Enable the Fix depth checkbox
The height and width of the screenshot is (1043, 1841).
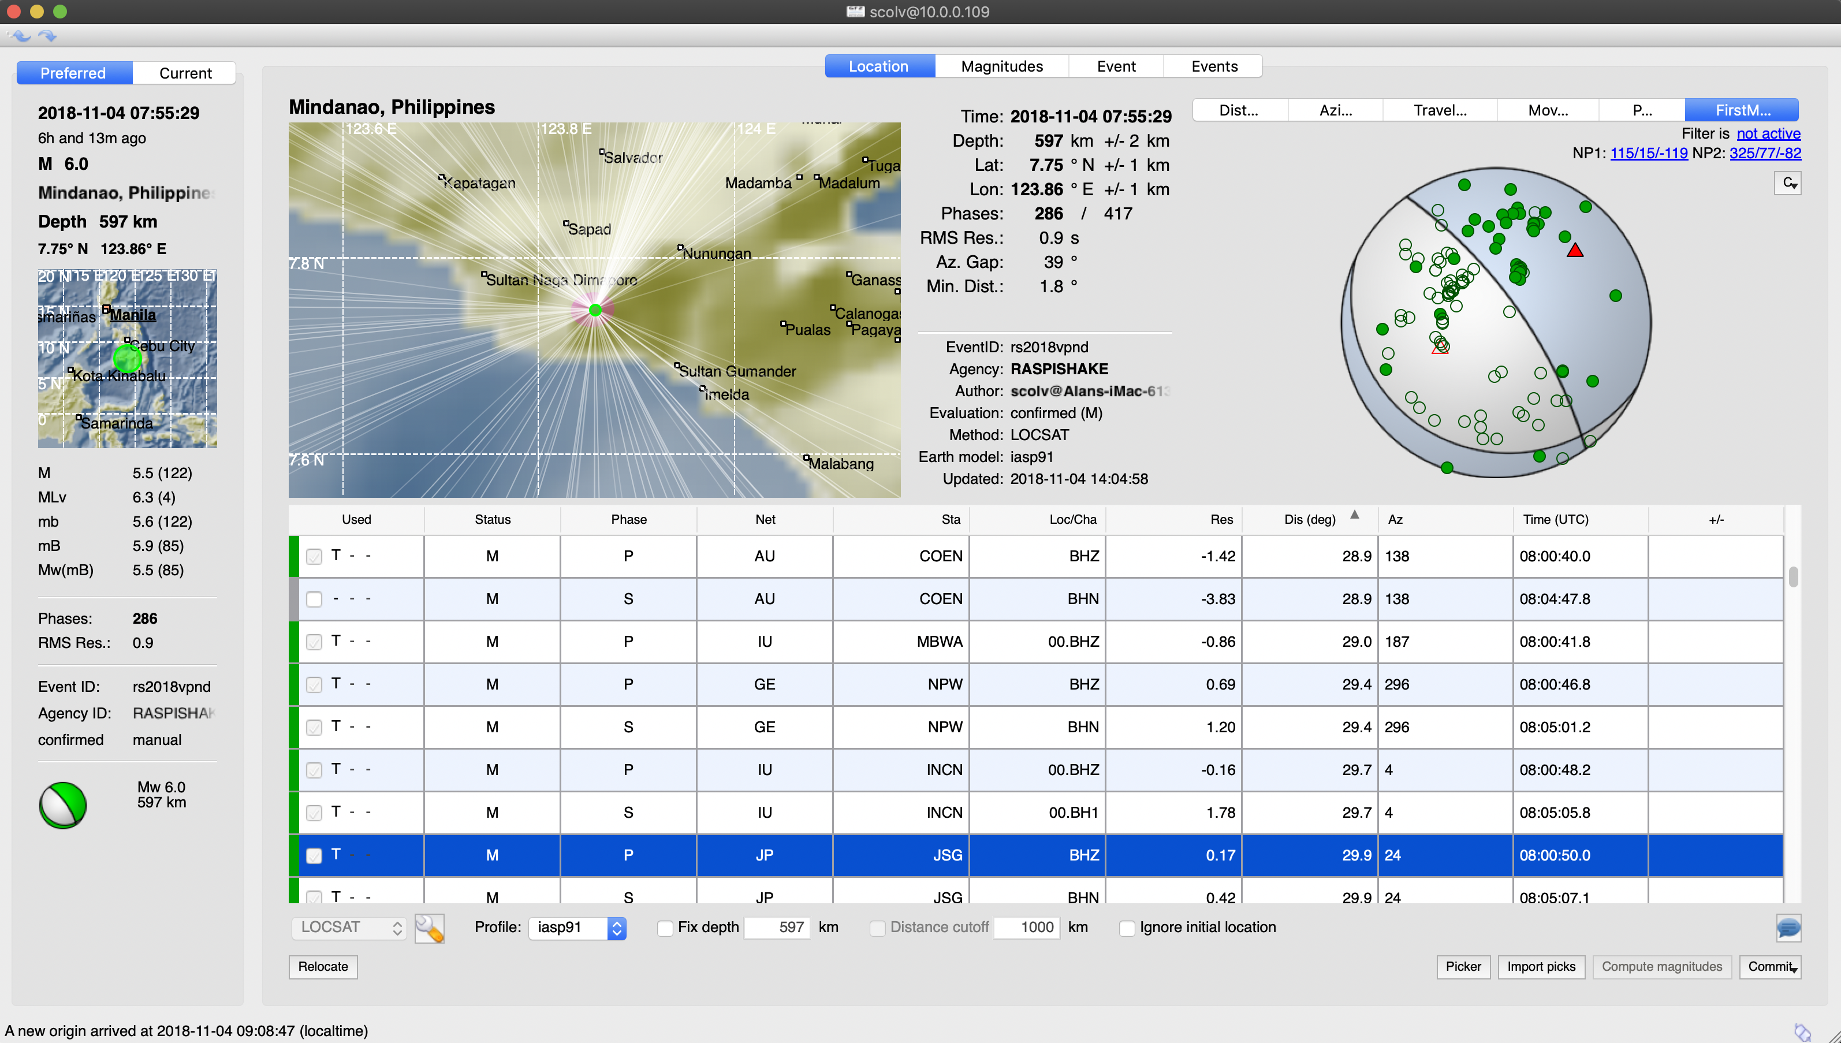coord(665,927)
